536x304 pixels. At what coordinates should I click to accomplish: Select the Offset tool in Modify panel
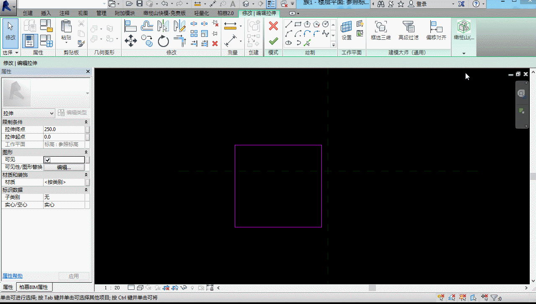pos(147,26)
